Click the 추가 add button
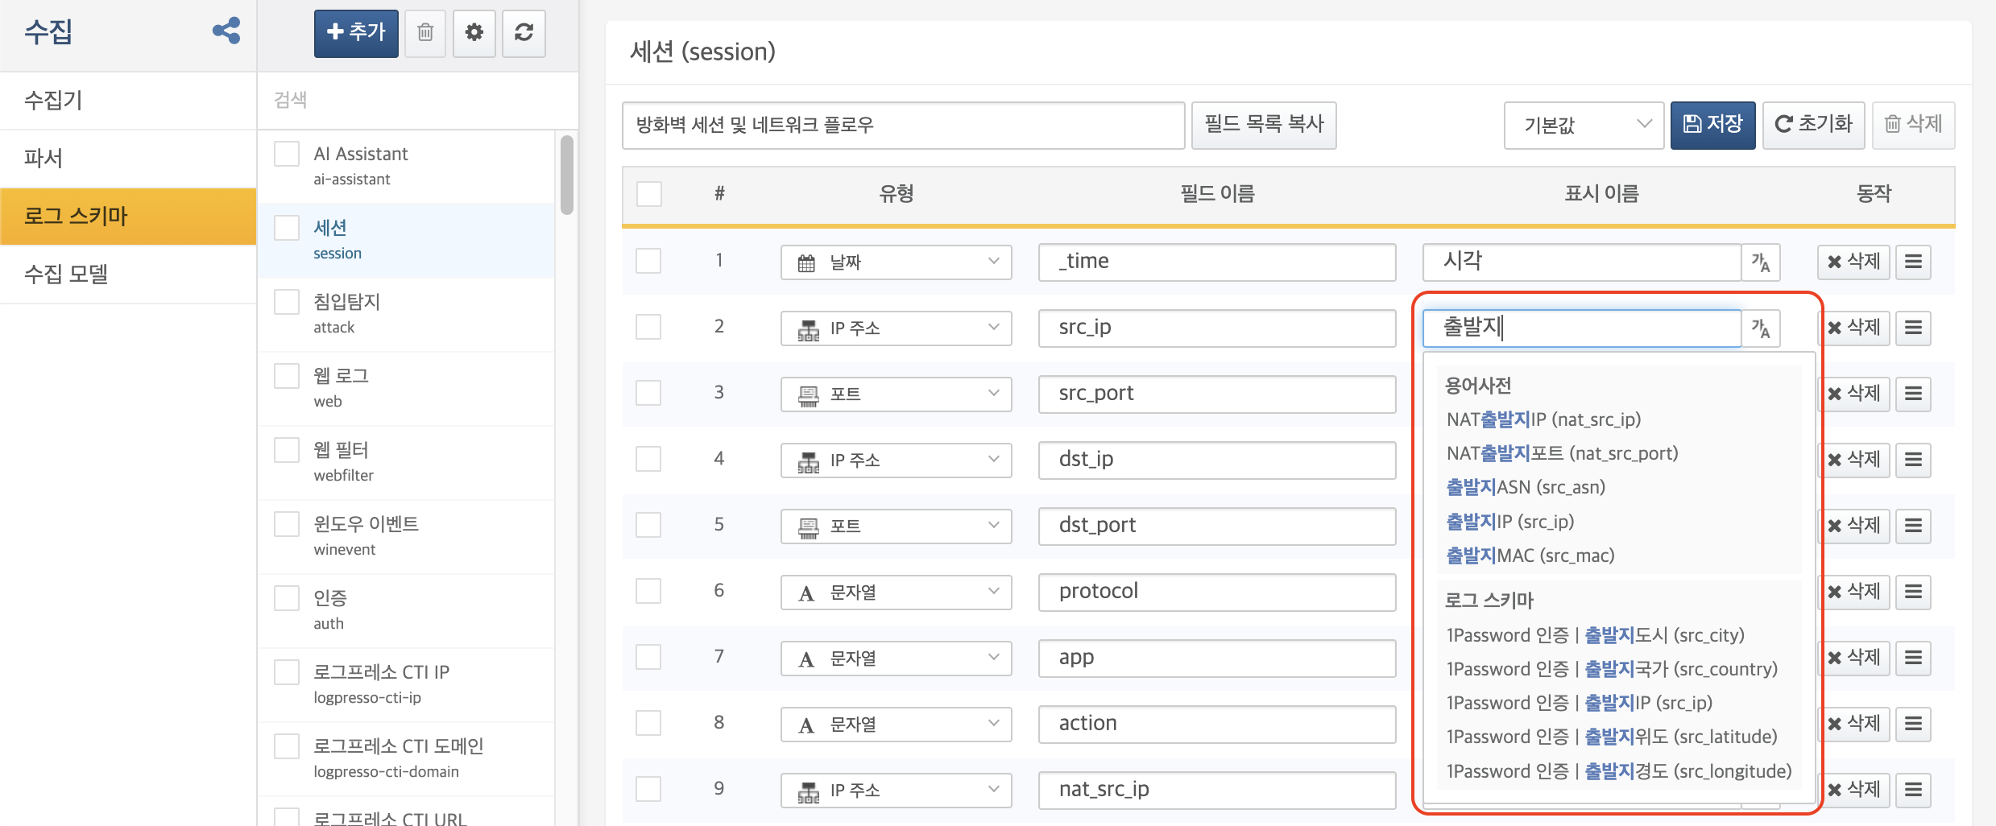Viewport: 1996px width, 826px height. [x=356, y=33]
